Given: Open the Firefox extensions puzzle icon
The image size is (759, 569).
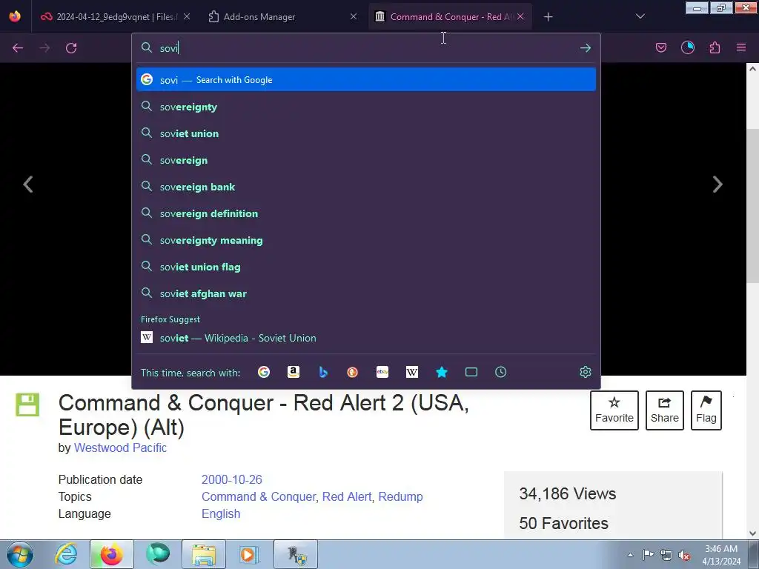Looking at the screenshot, I should [x=715, y=47].
